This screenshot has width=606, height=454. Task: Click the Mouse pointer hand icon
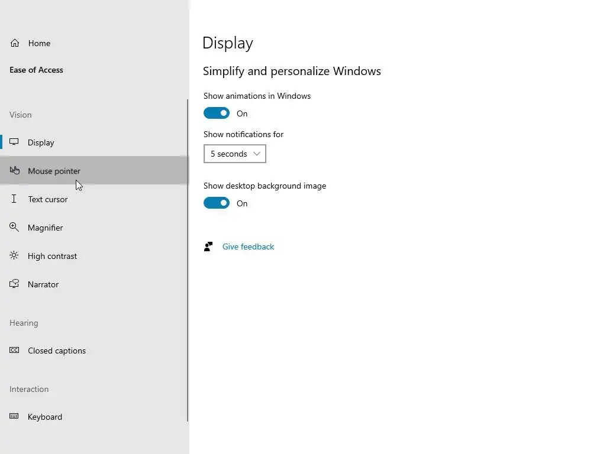pos(15,170)
